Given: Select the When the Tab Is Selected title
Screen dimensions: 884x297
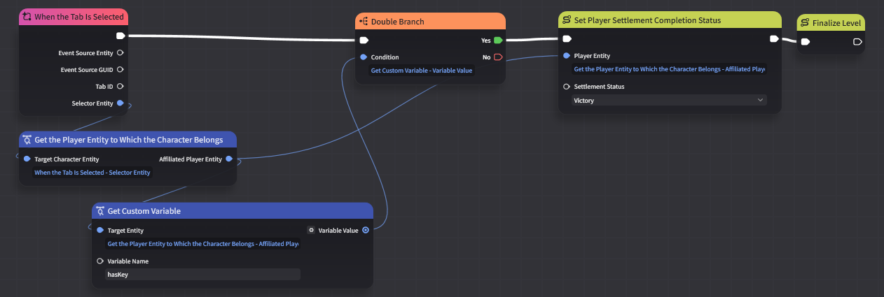Looking at the screenshot, I should [79, 16].
